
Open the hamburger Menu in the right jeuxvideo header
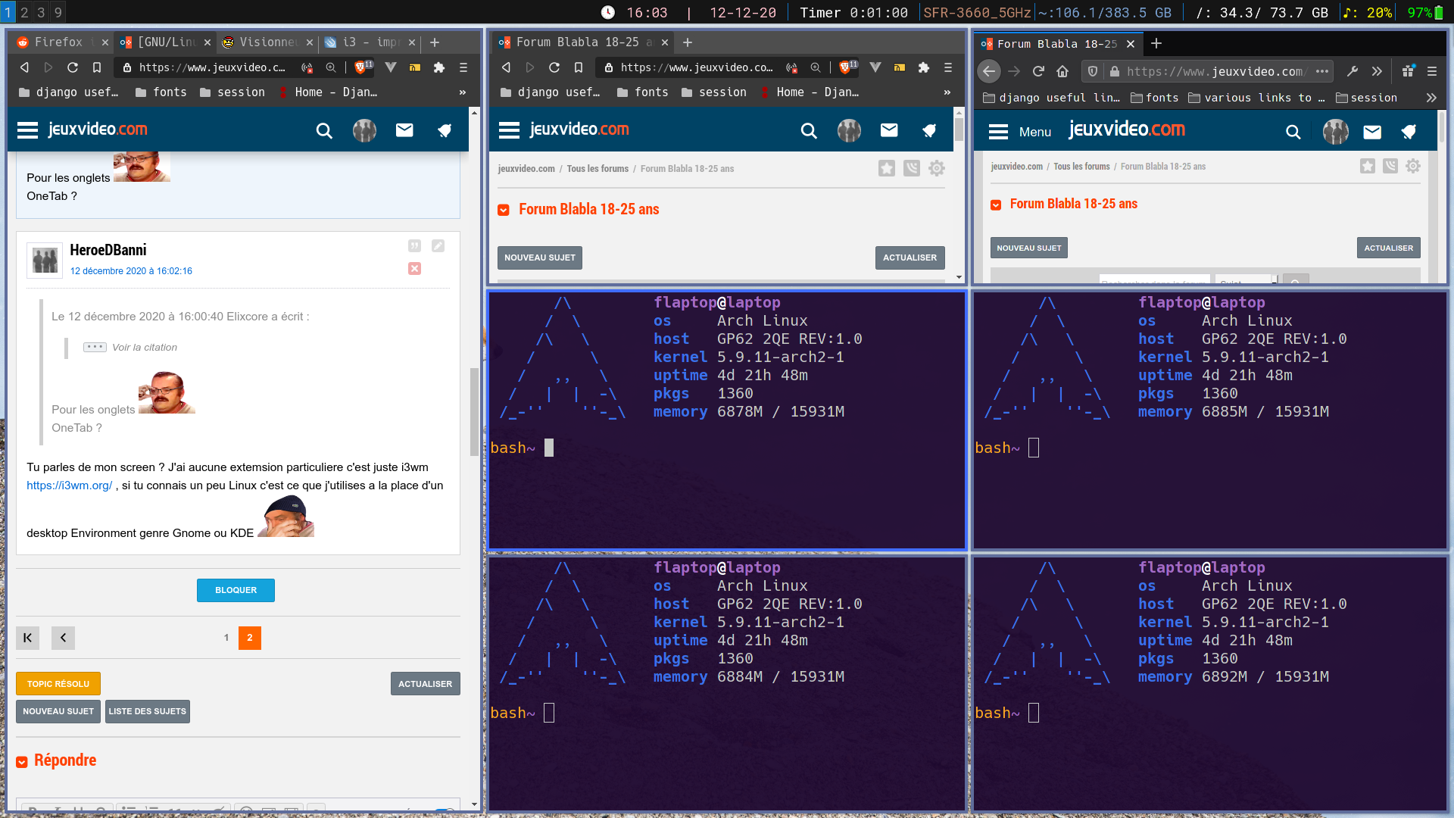point(999,132)
